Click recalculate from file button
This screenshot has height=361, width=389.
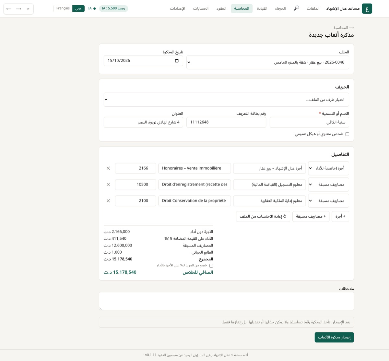point(263,216)
